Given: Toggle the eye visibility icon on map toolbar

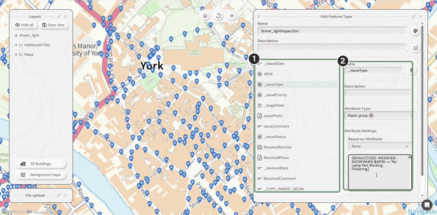Looking at the screenshot, I should 232,16.
